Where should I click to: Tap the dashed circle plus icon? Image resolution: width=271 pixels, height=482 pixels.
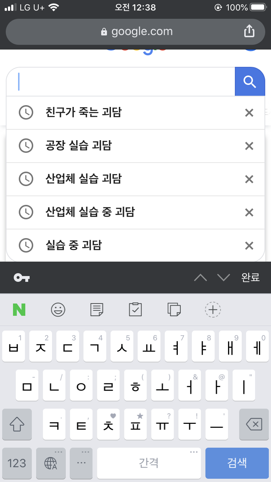click(x=213, y=310)
